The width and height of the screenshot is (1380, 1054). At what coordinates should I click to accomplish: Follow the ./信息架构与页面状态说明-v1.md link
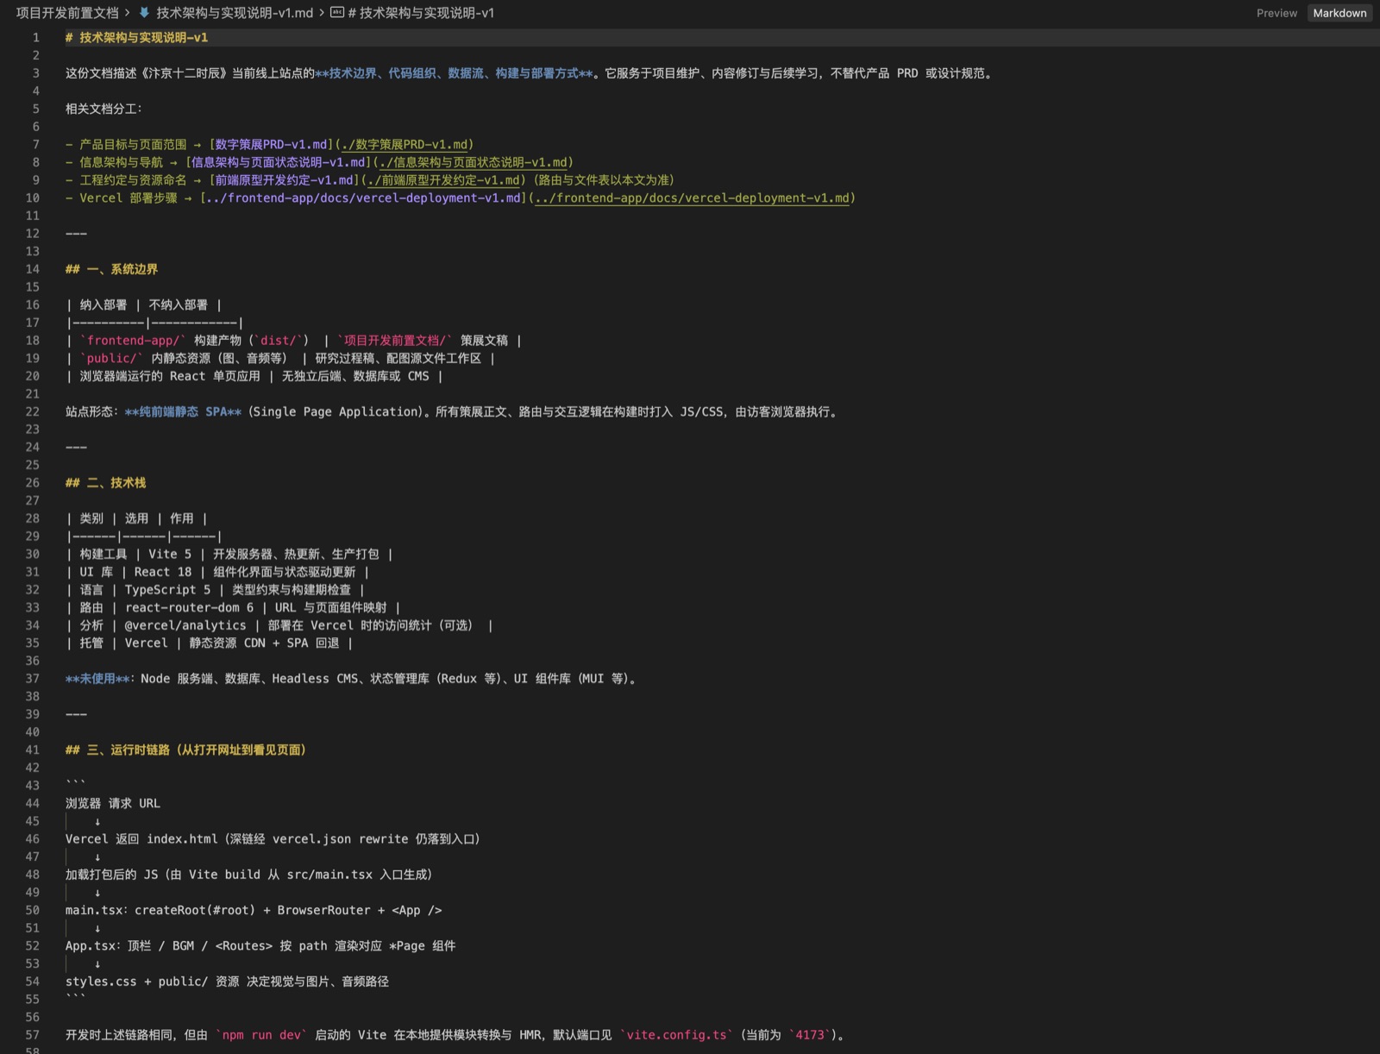pyautogui.click(x=474, y=162)
